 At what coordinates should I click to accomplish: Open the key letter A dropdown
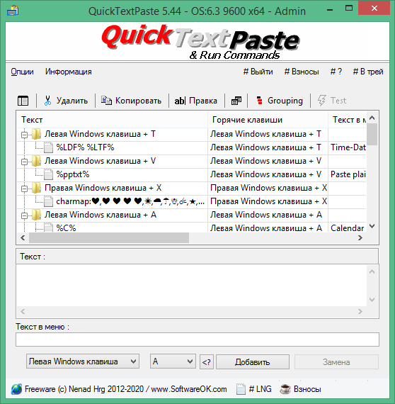click(173, 361)
